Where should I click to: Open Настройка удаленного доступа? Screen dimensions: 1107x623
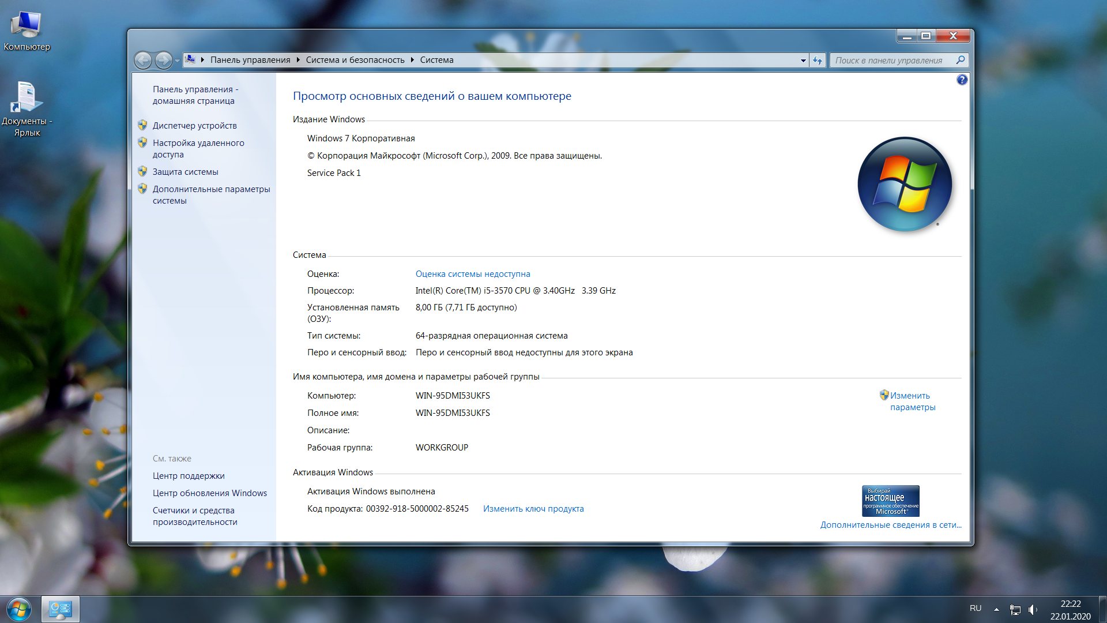pyautogui.click(x=198, y=149)
